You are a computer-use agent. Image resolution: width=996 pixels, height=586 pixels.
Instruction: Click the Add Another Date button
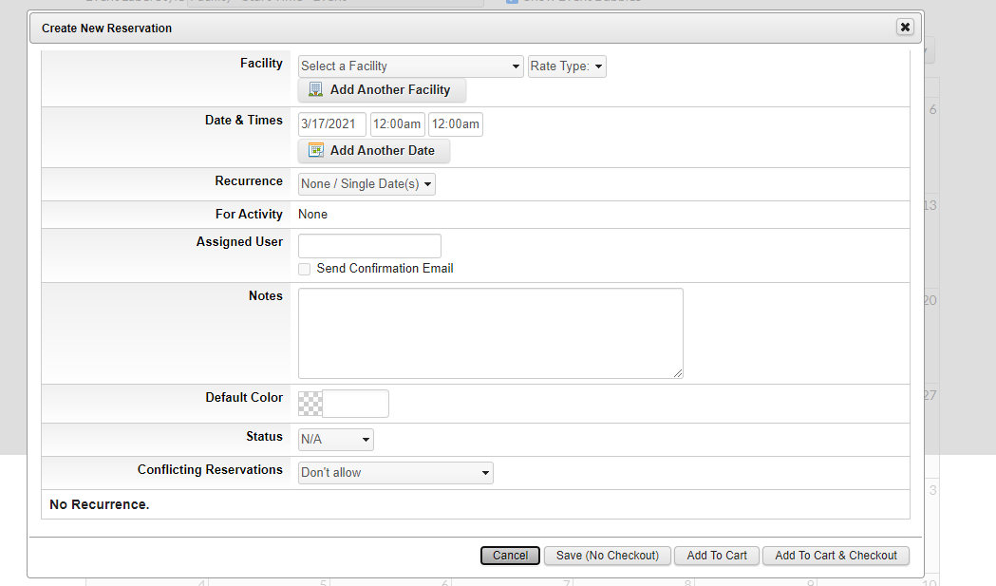click(373, 151)
